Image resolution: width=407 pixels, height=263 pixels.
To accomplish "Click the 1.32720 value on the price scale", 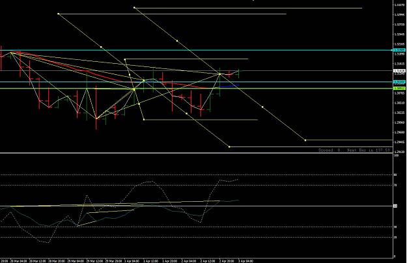I will tap(399, 24).
